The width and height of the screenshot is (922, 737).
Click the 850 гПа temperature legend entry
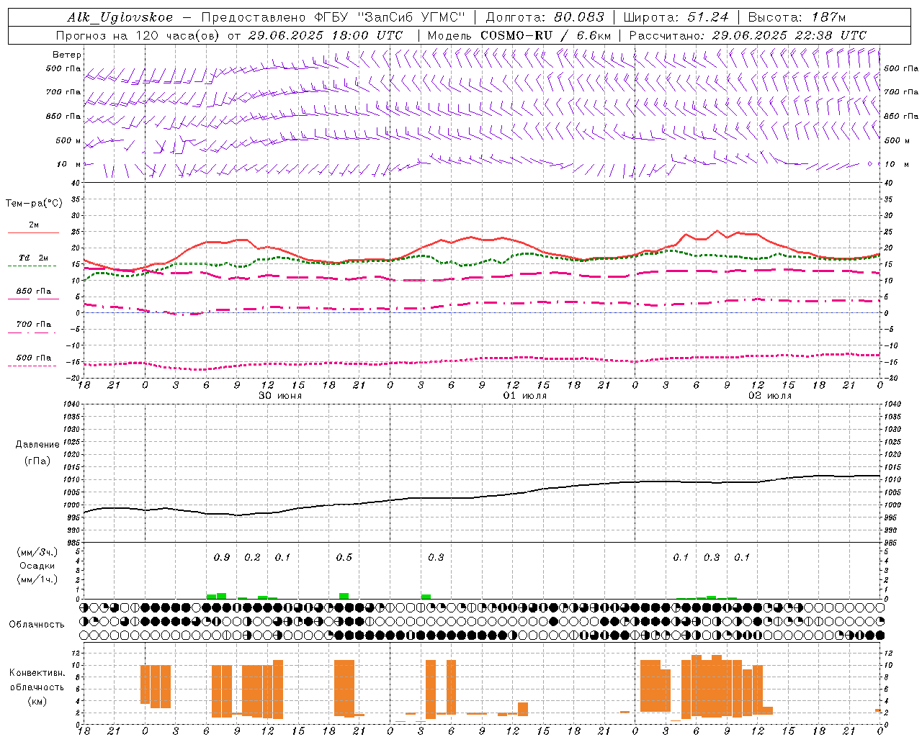point(34,291)
